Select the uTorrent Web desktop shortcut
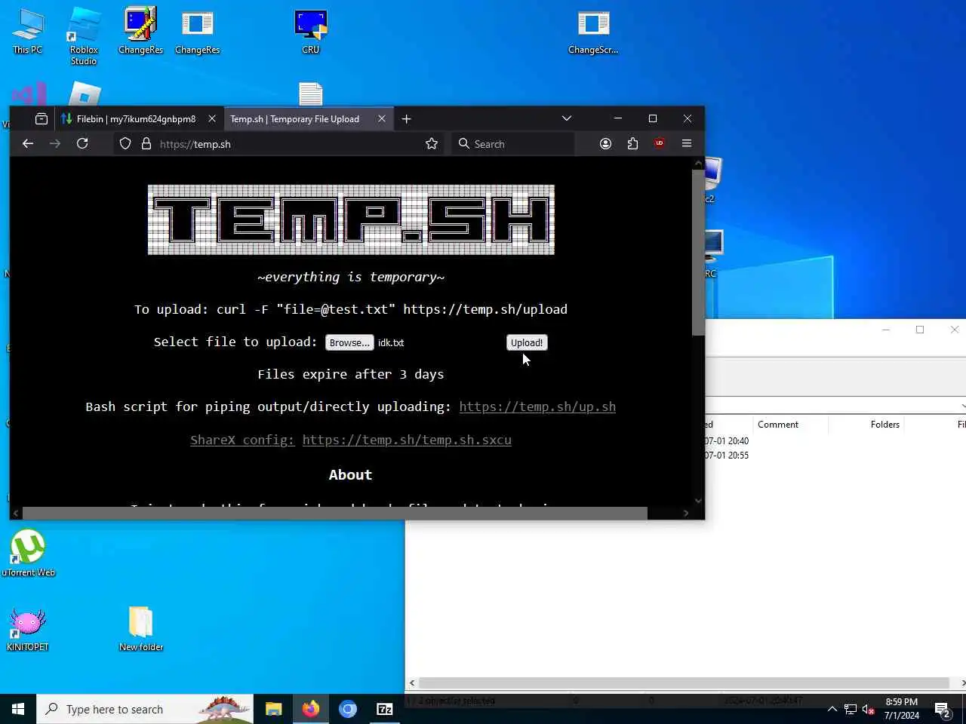The height and width of the screenshot is (724, 966). [x=28, y=554]
